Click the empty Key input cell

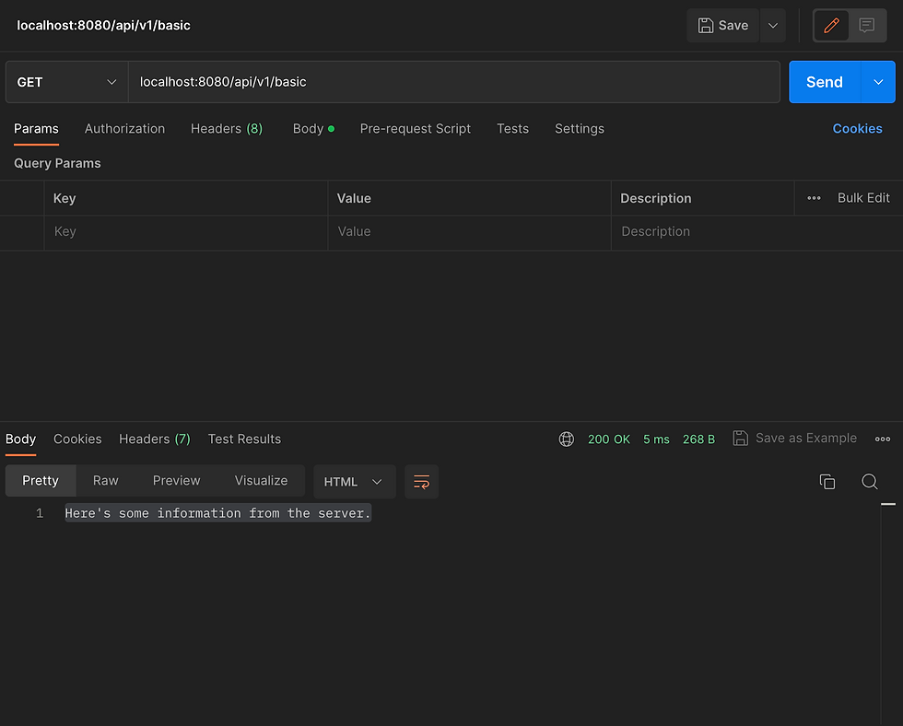click(186, 232)
